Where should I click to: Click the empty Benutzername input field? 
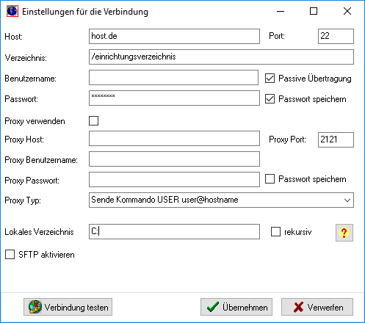pos(173,77)
